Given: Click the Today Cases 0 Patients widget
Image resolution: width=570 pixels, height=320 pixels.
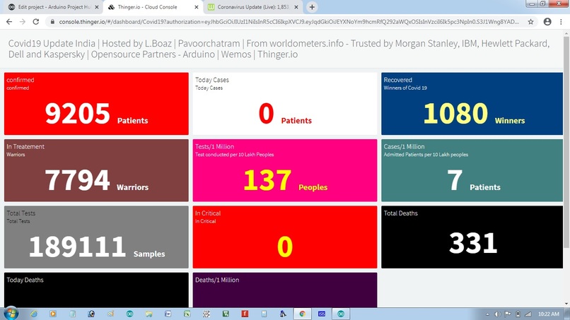Looking at the screenshot, I should 285,104.
